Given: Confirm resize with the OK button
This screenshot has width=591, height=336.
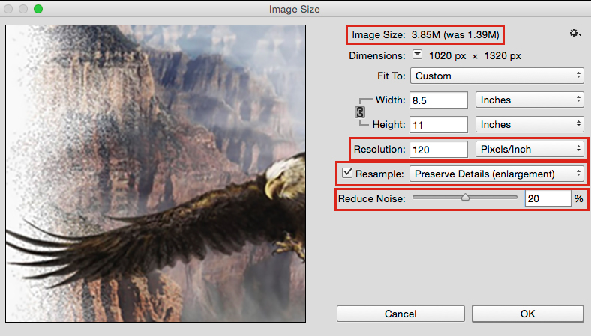Looking at the screenshot, I should click(x=527, y=313).
